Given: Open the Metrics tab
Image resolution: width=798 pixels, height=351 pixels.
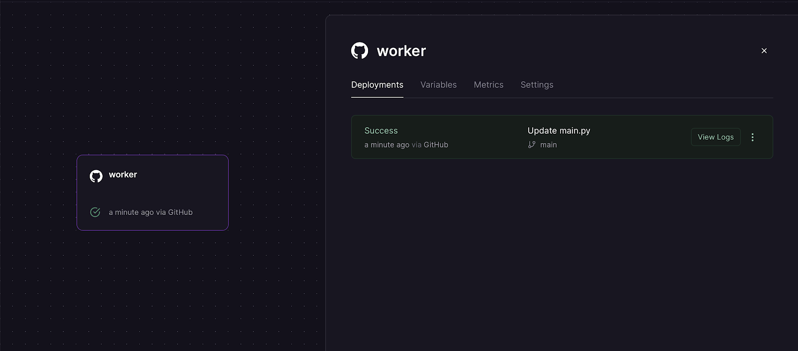Looking at the screenshot, I should pyautogui.click(x=489, y=85).
